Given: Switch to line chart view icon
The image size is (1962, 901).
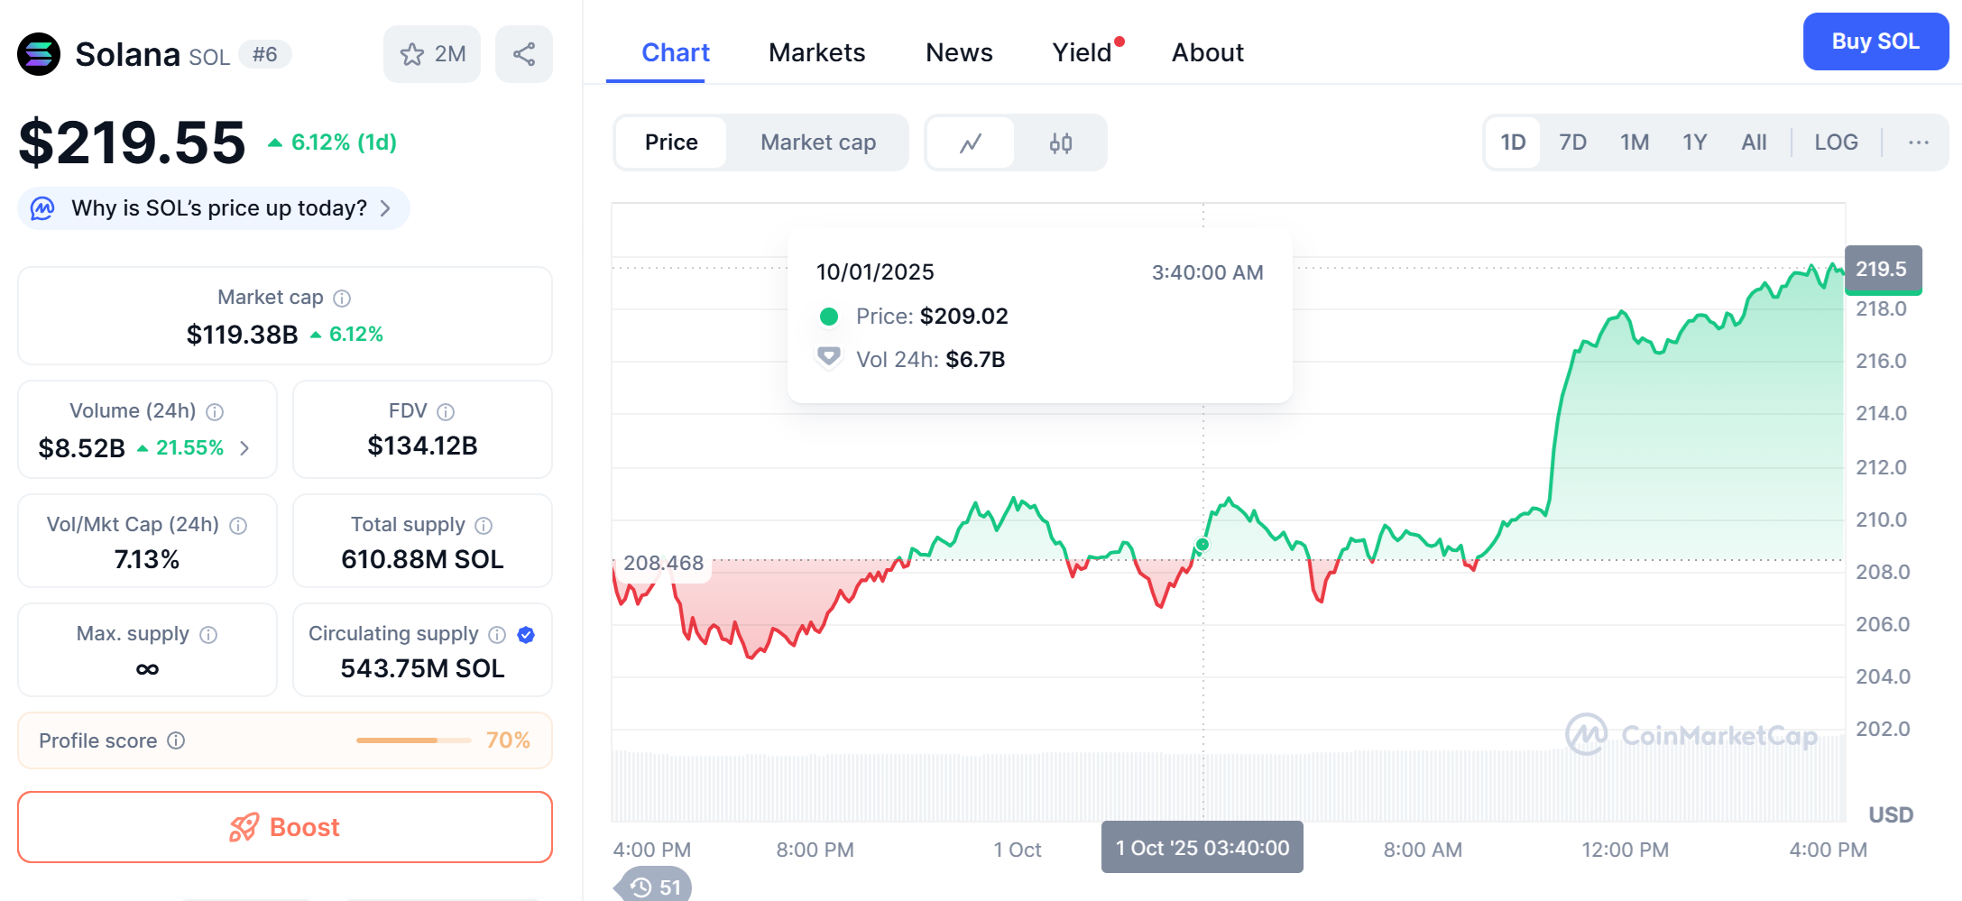Looking at the screenshot, I should [x=971, y=143].
